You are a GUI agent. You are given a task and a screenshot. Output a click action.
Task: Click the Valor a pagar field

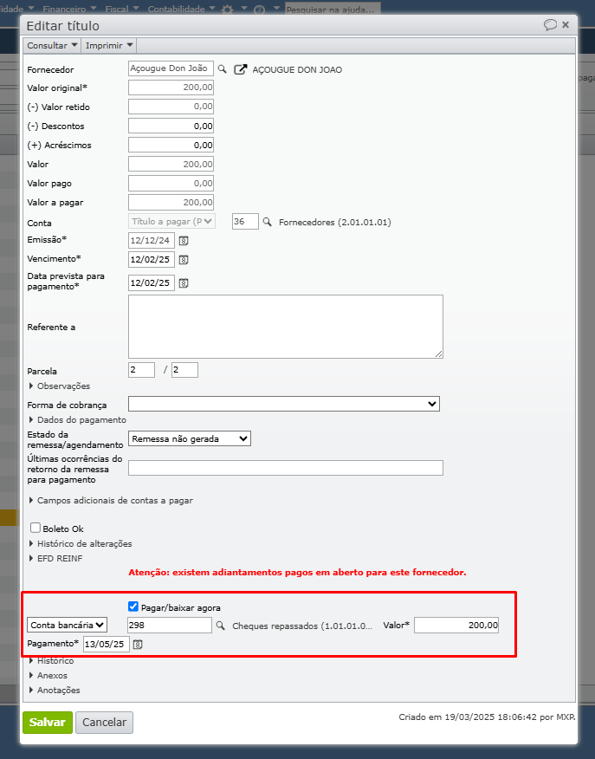point(171,203)
